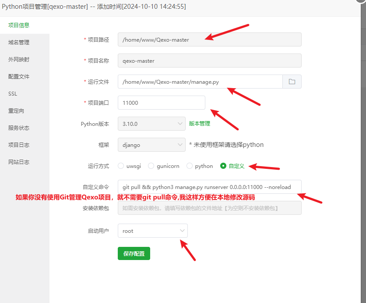Screen dimensions: 366x303
Task: Open the 项目日志 tab
Action: pyautogui.click(x=19, y=145)
